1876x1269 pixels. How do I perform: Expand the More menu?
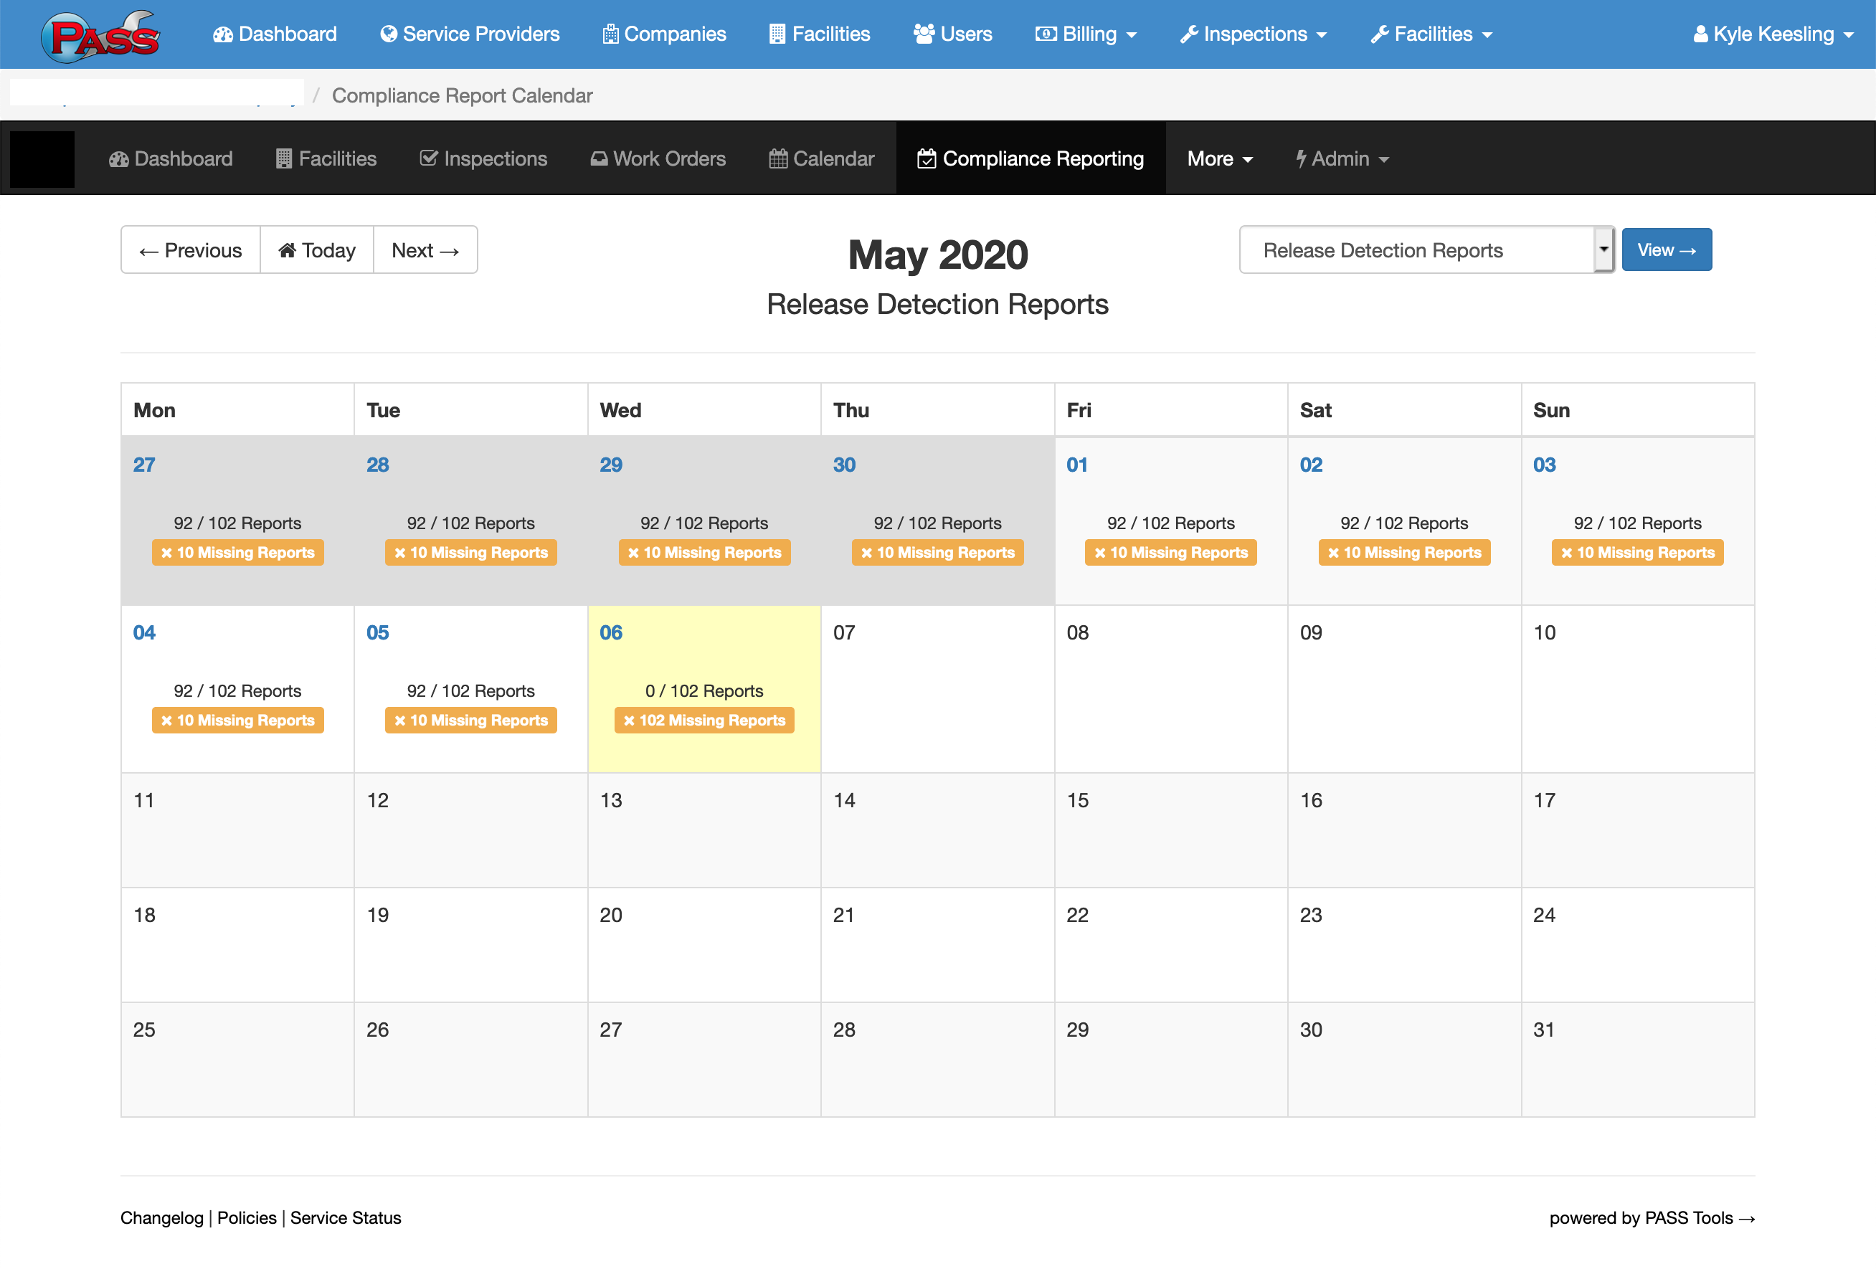tap(1219, 158)
